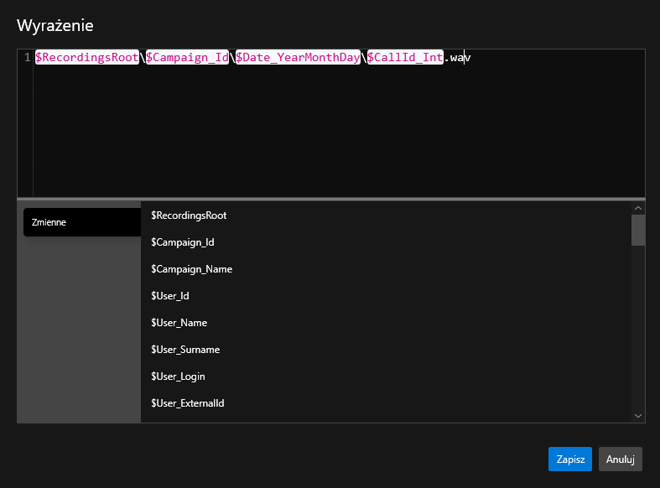660x488 pixels.
Task: Cancel the dialog with Anuluj
Action: (x=621, y=459)
